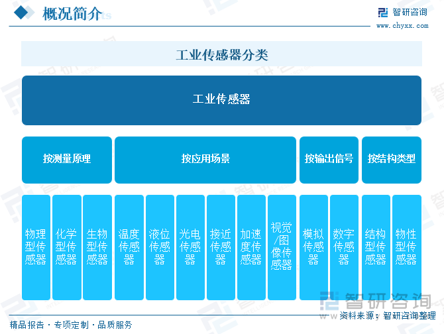Image resolution: width=444 pixels, height=334 pixels.
Task: Click the 液位传感器 column
Action: (160, 247)
